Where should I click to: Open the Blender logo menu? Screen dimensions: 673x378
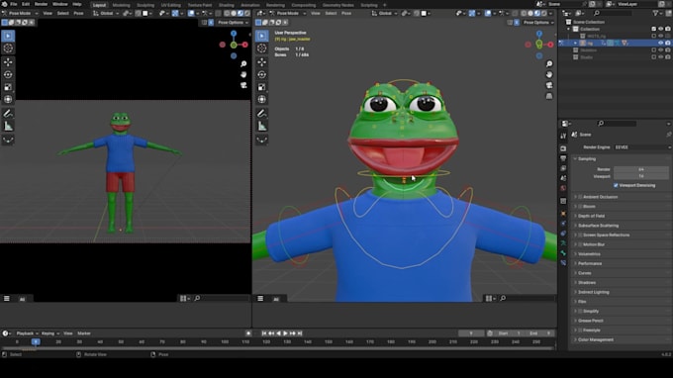pos(4,4)
